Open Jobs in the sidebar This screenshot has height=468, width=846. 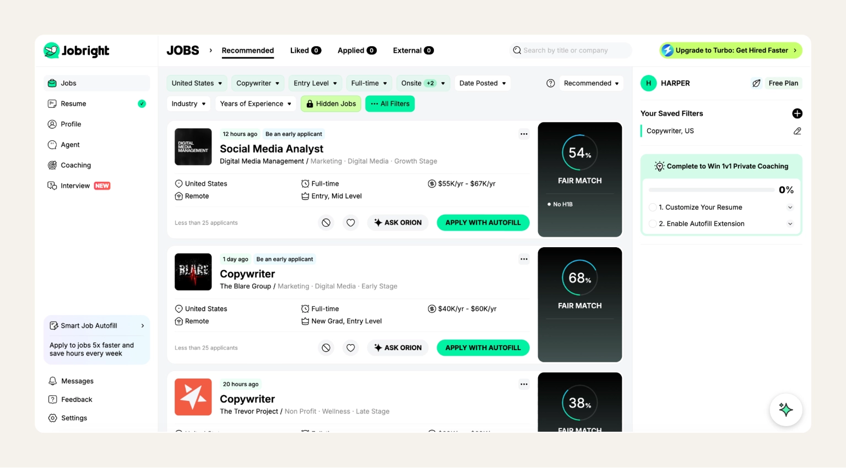pyautogui.click(x=96, y=83)
